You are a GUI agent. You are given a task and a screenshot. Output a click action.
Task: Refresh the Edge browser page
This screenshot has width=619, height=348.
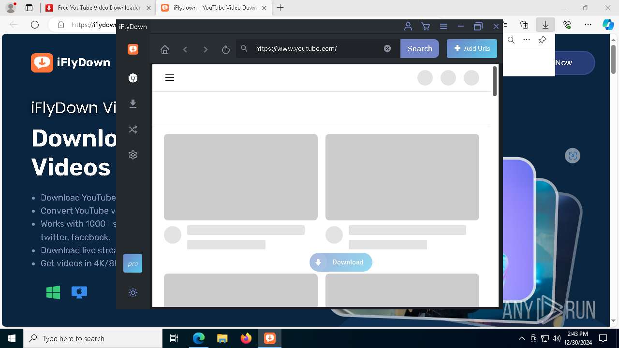[35, 25]
